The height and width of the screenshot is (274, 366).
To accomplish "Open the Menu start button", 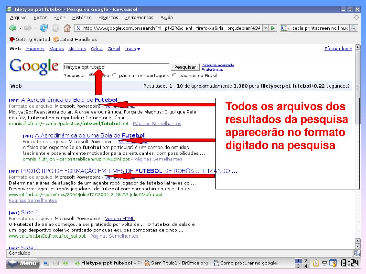I will 23,263.
